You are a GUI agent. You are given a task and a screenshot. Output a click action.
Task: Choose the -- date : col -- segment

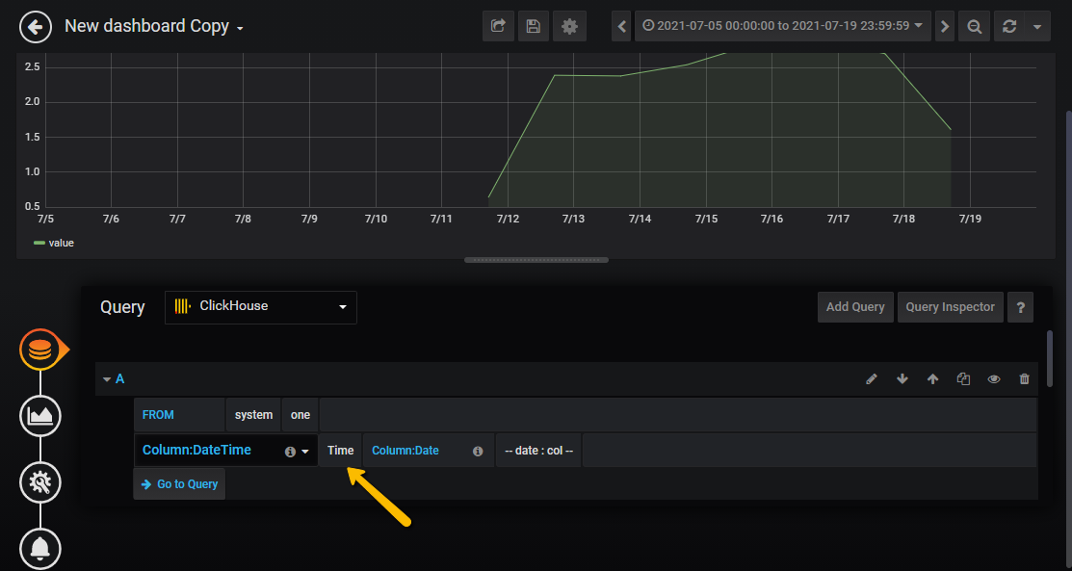pos(538,451)
